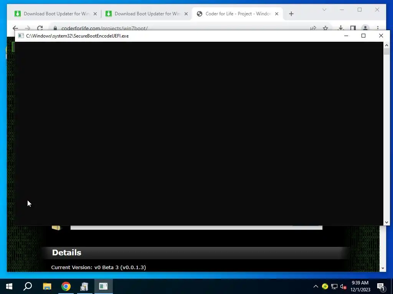Open File Explorer from taskbar
Image resolution: width=393 pixels, height=294 pixels.
(47, 286)
